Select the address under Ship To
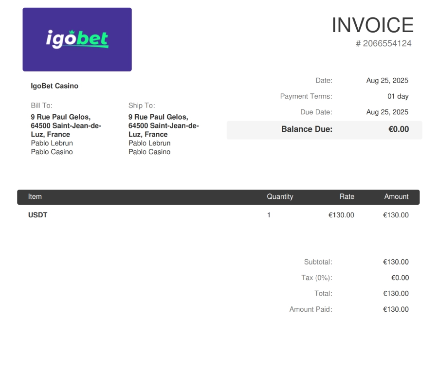Image resolution: width=438 pixels, height=389 pixels. click(164, 125)
